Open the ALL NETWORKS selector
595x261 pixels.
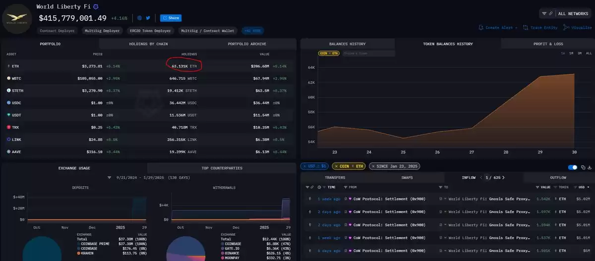click(x=573, y=13)
